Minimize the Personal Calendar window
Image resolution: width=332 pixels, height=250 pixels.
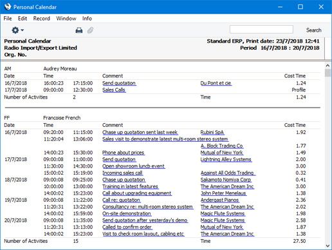[280, 7]
